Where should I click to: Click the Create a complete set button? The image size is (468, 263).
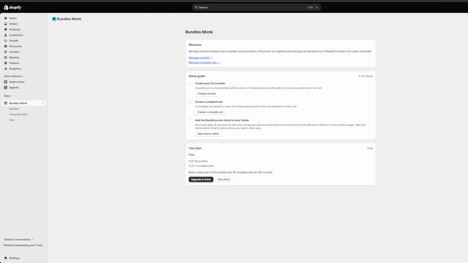click(x=210, y=112)
